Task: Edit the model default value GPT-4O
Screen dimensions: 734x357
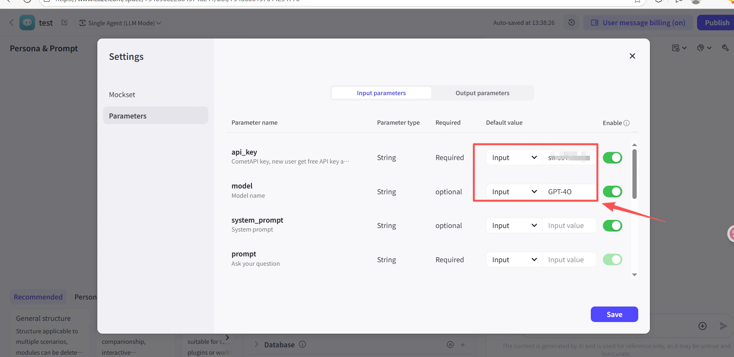Action: (569, 192)
